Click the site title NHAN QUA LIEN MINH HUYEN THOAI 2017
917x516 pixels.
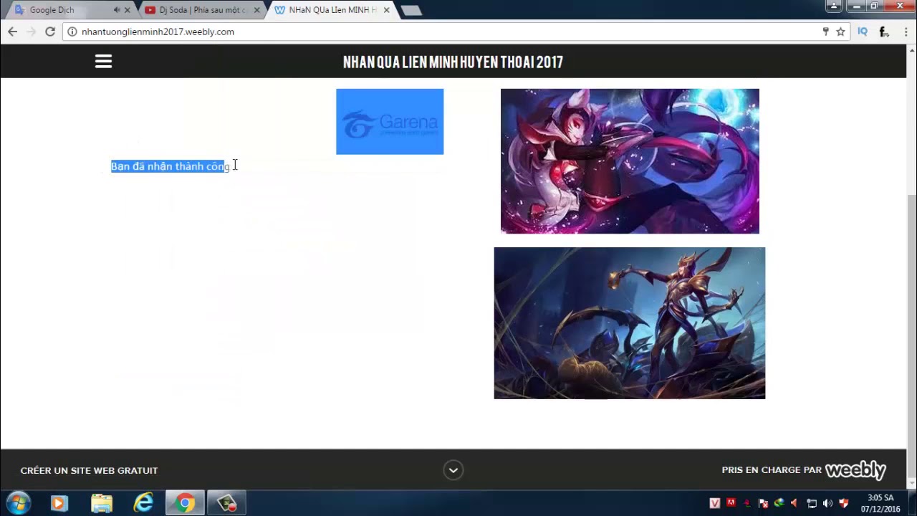(453, 62)
